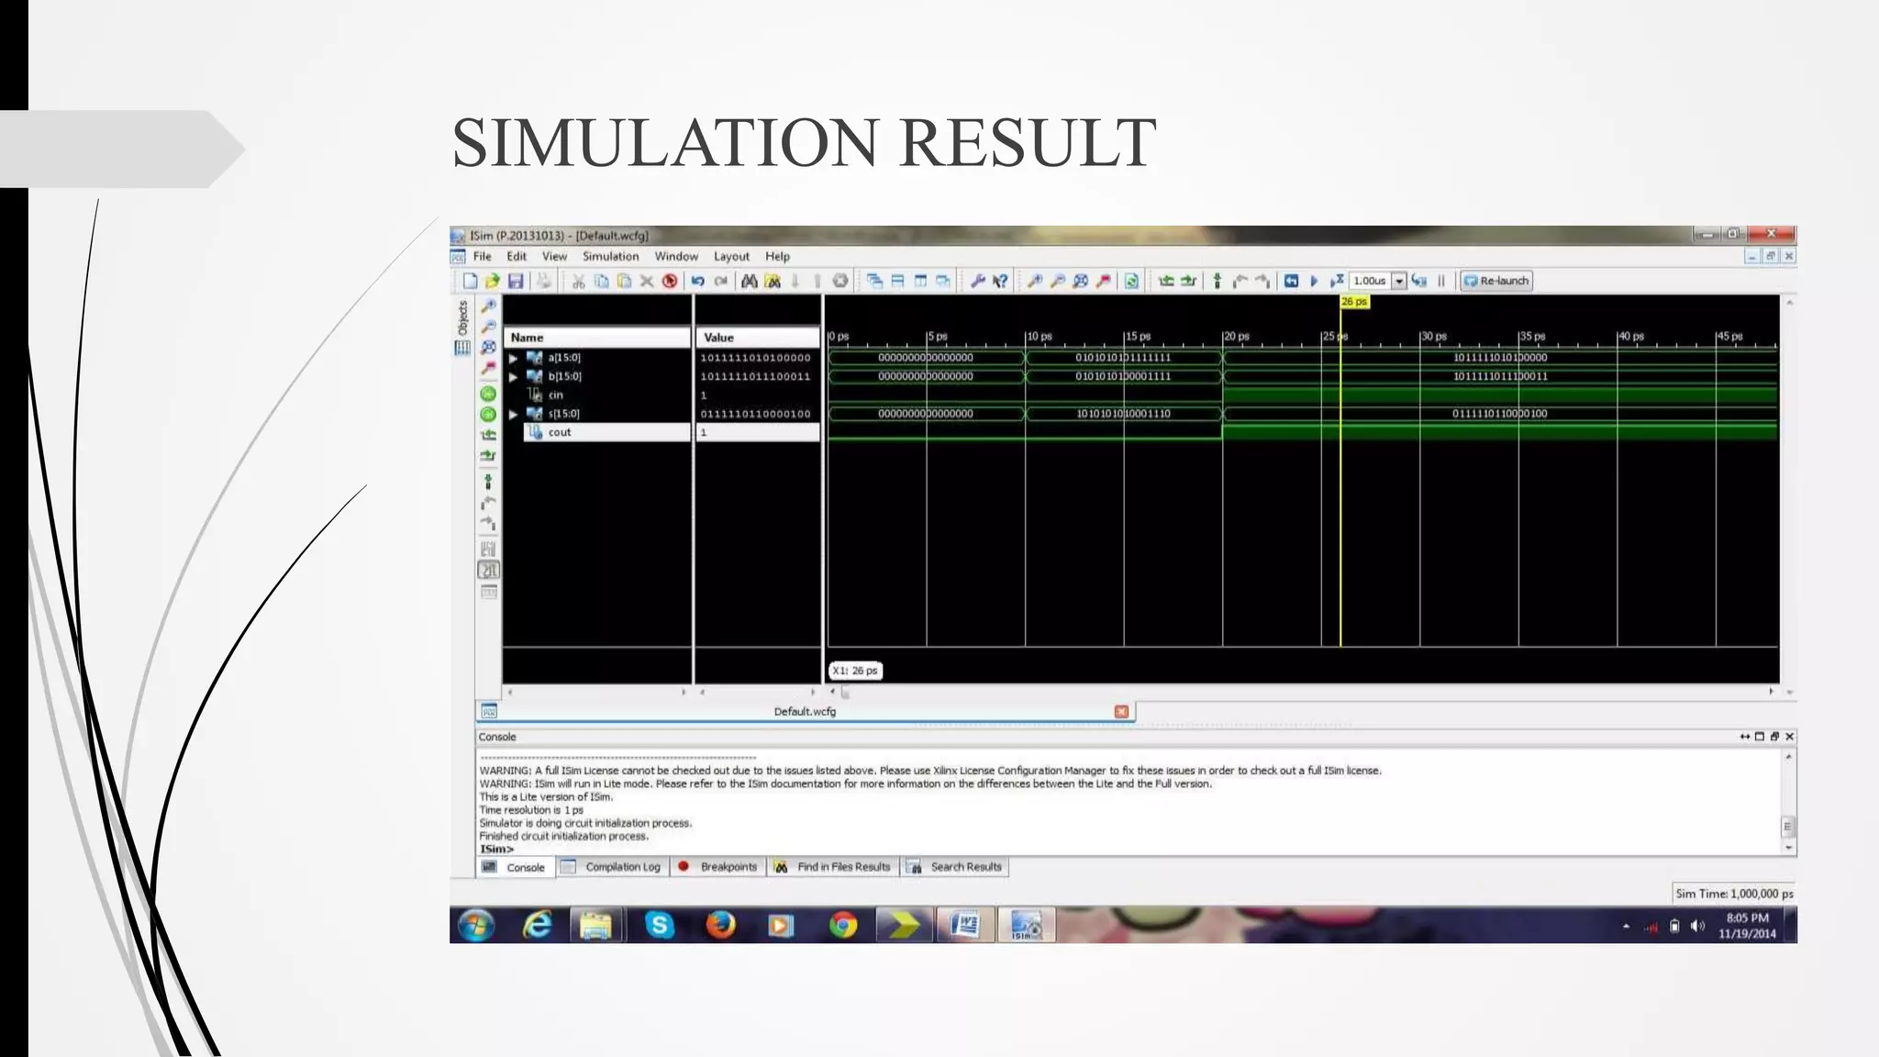Open the run time 1.00us dropdown
Image resolution: width=1879 pixels, height=1057 pixels.
tap(1399, 281)
